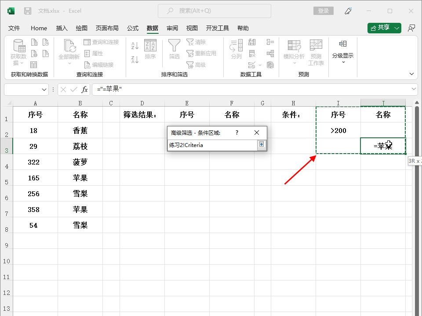Click the Share (共享) button
422x316 pixels.
coord(384,28)
